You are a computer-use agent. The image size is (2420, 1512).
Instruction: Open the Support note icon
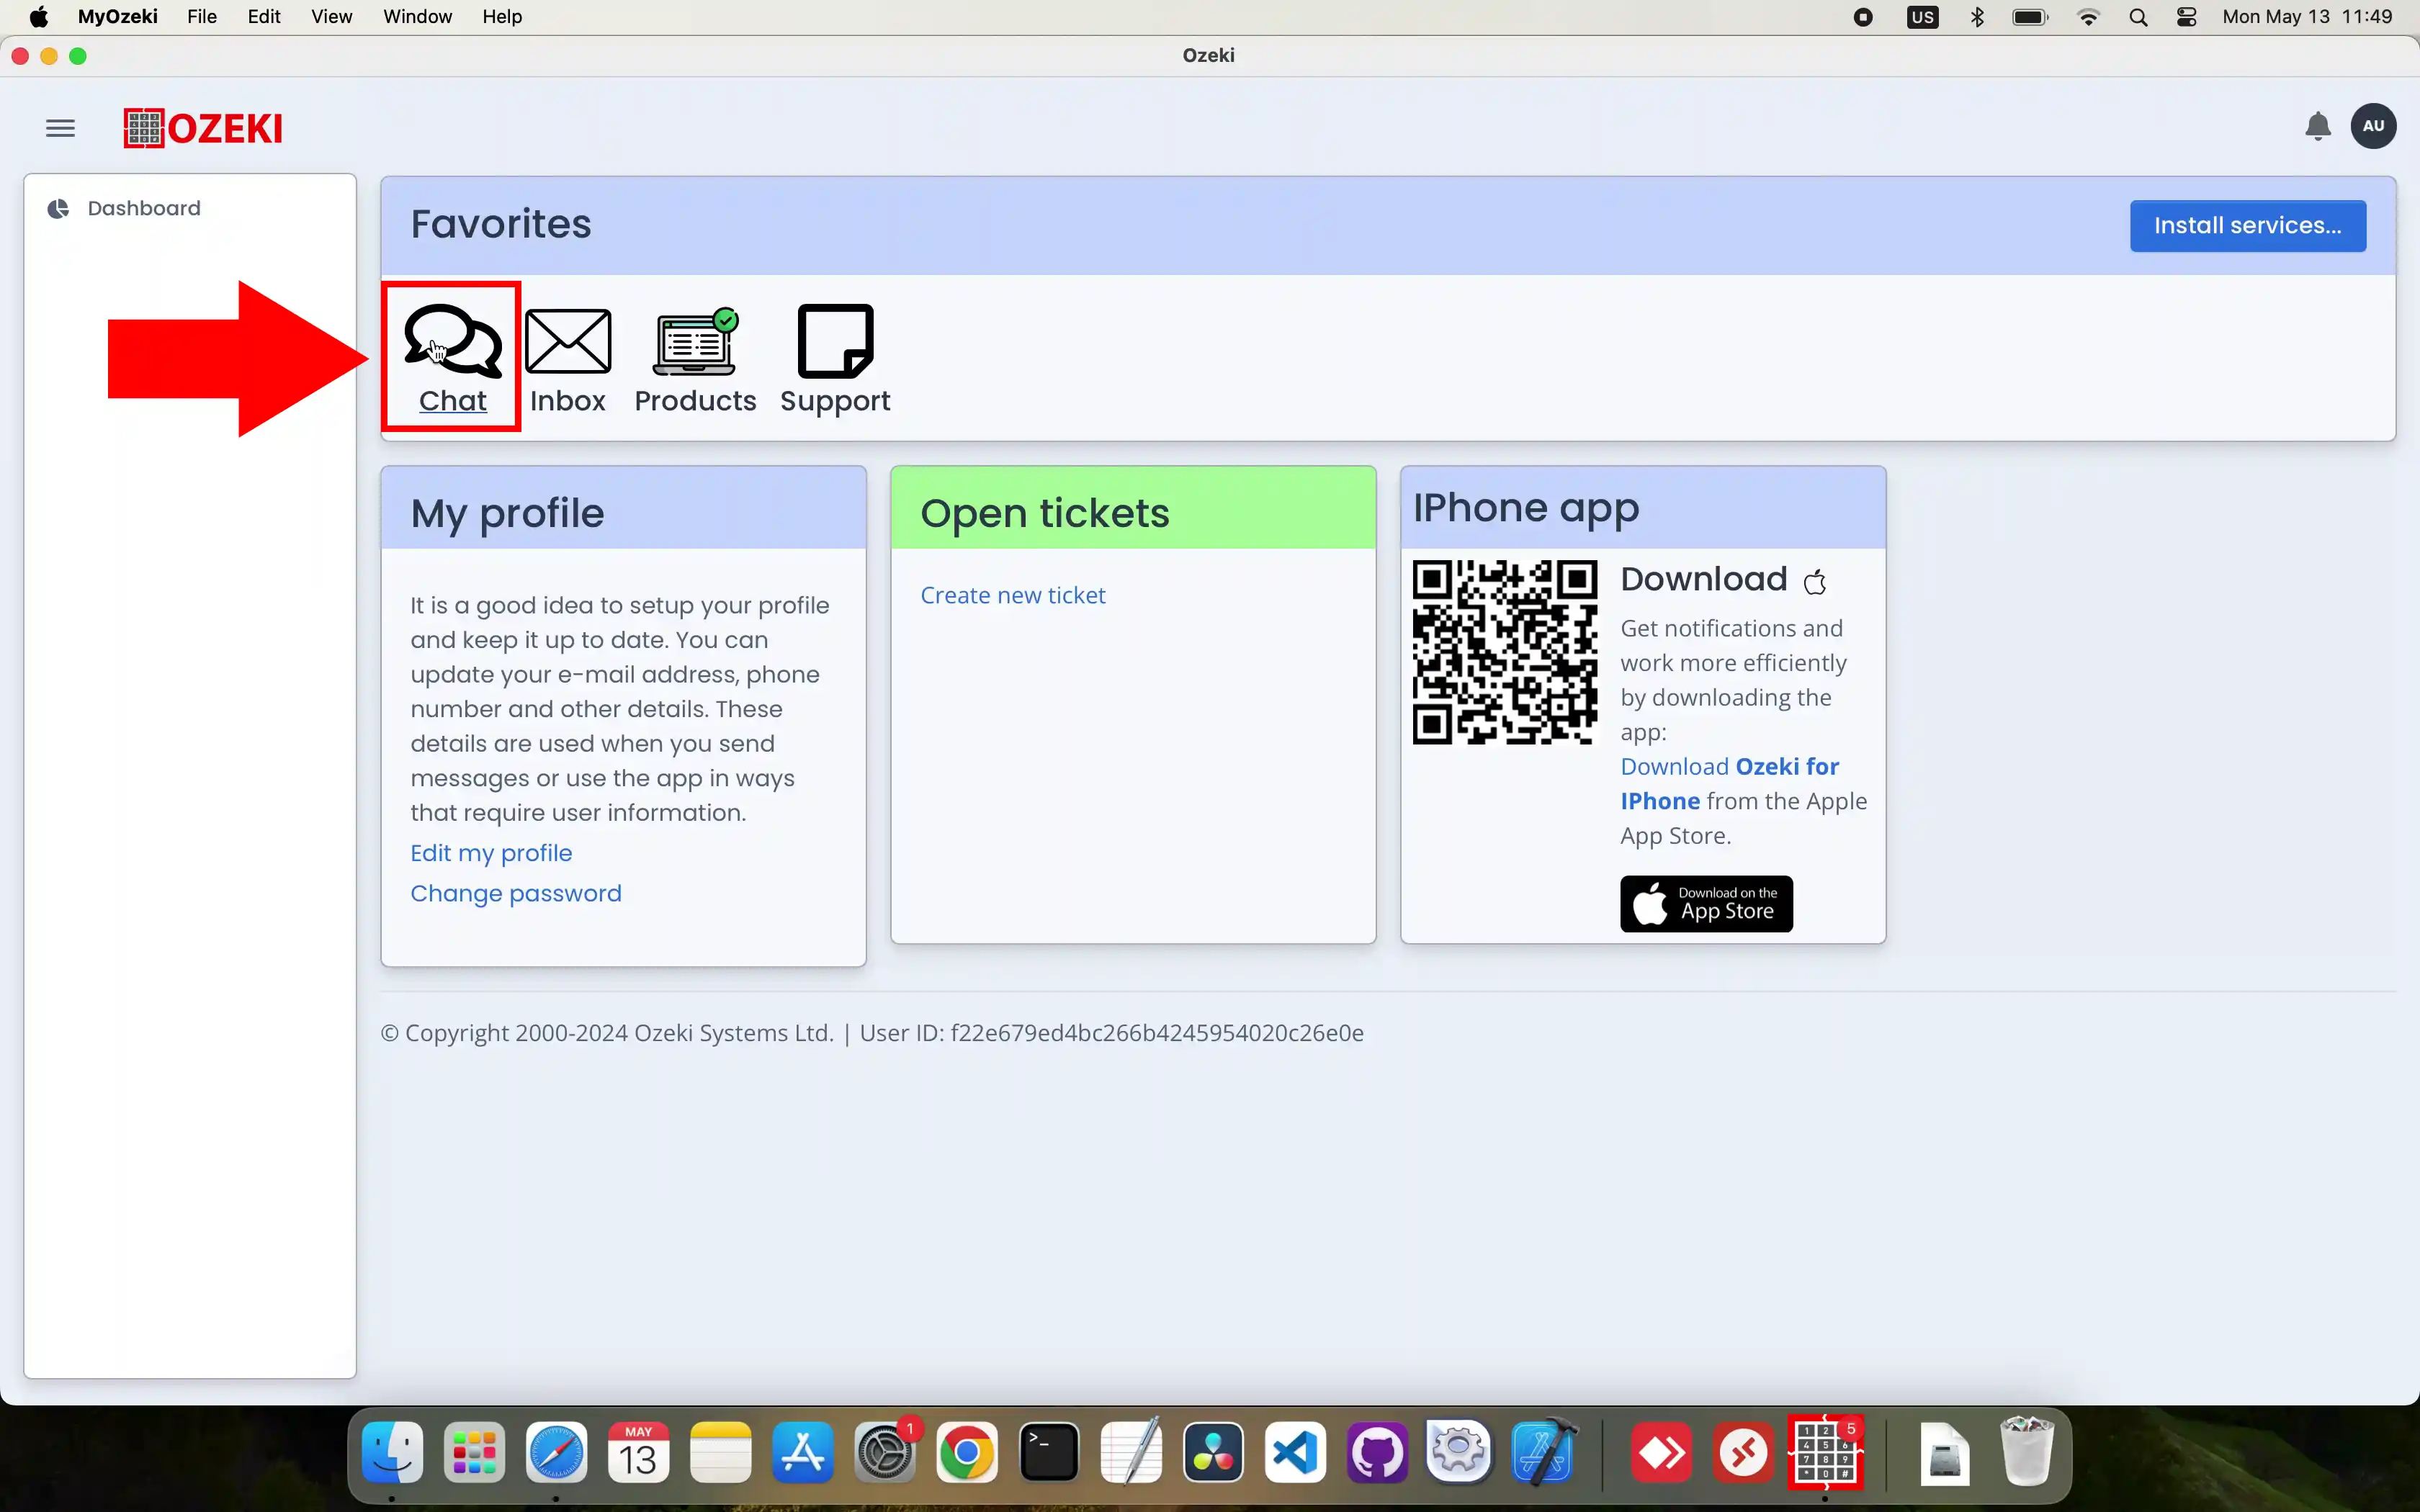[835, 342]
